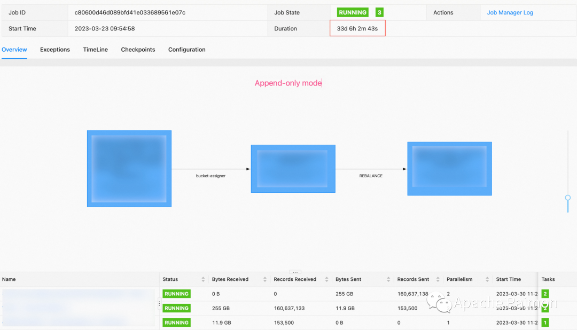The height and width of the screenshot is (330, 577).
Task: Sort by Records Sent column arrows
Action: coord(438,280)
